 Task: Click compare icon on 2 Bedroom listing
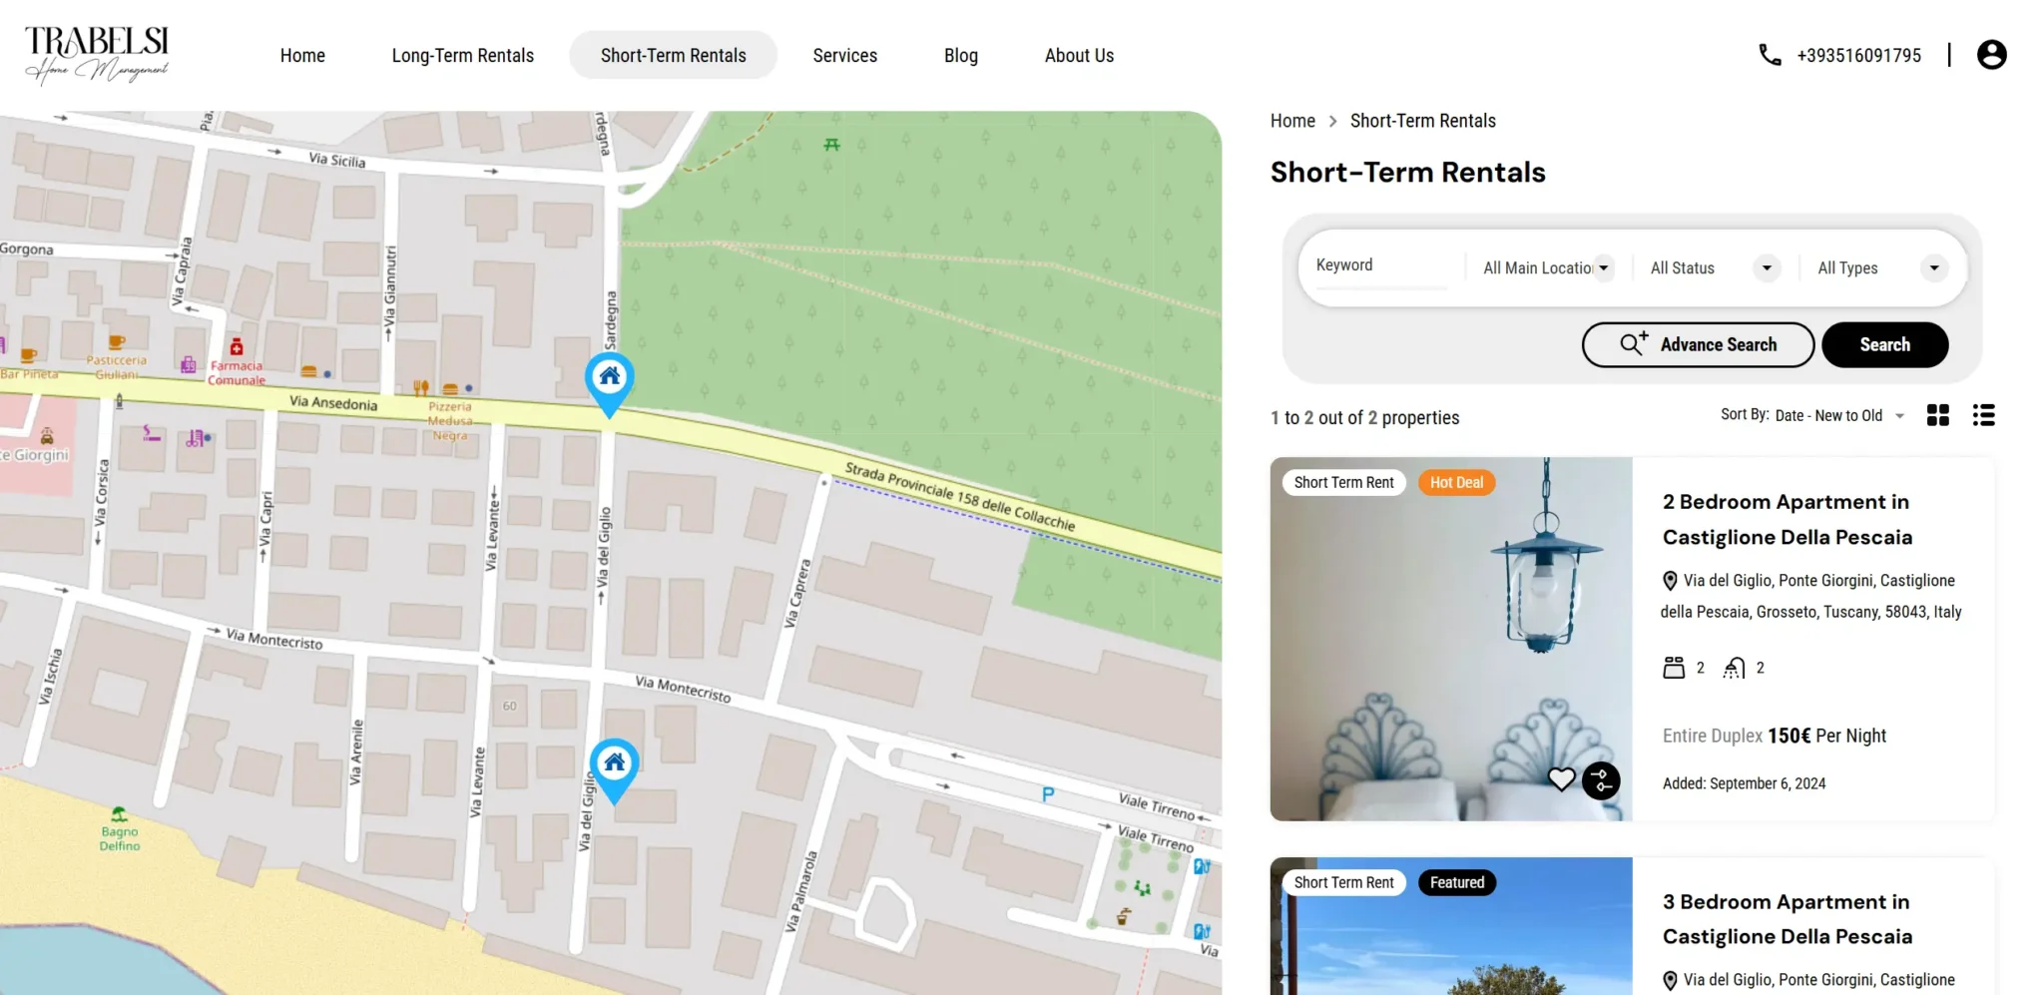point(1602,780)
